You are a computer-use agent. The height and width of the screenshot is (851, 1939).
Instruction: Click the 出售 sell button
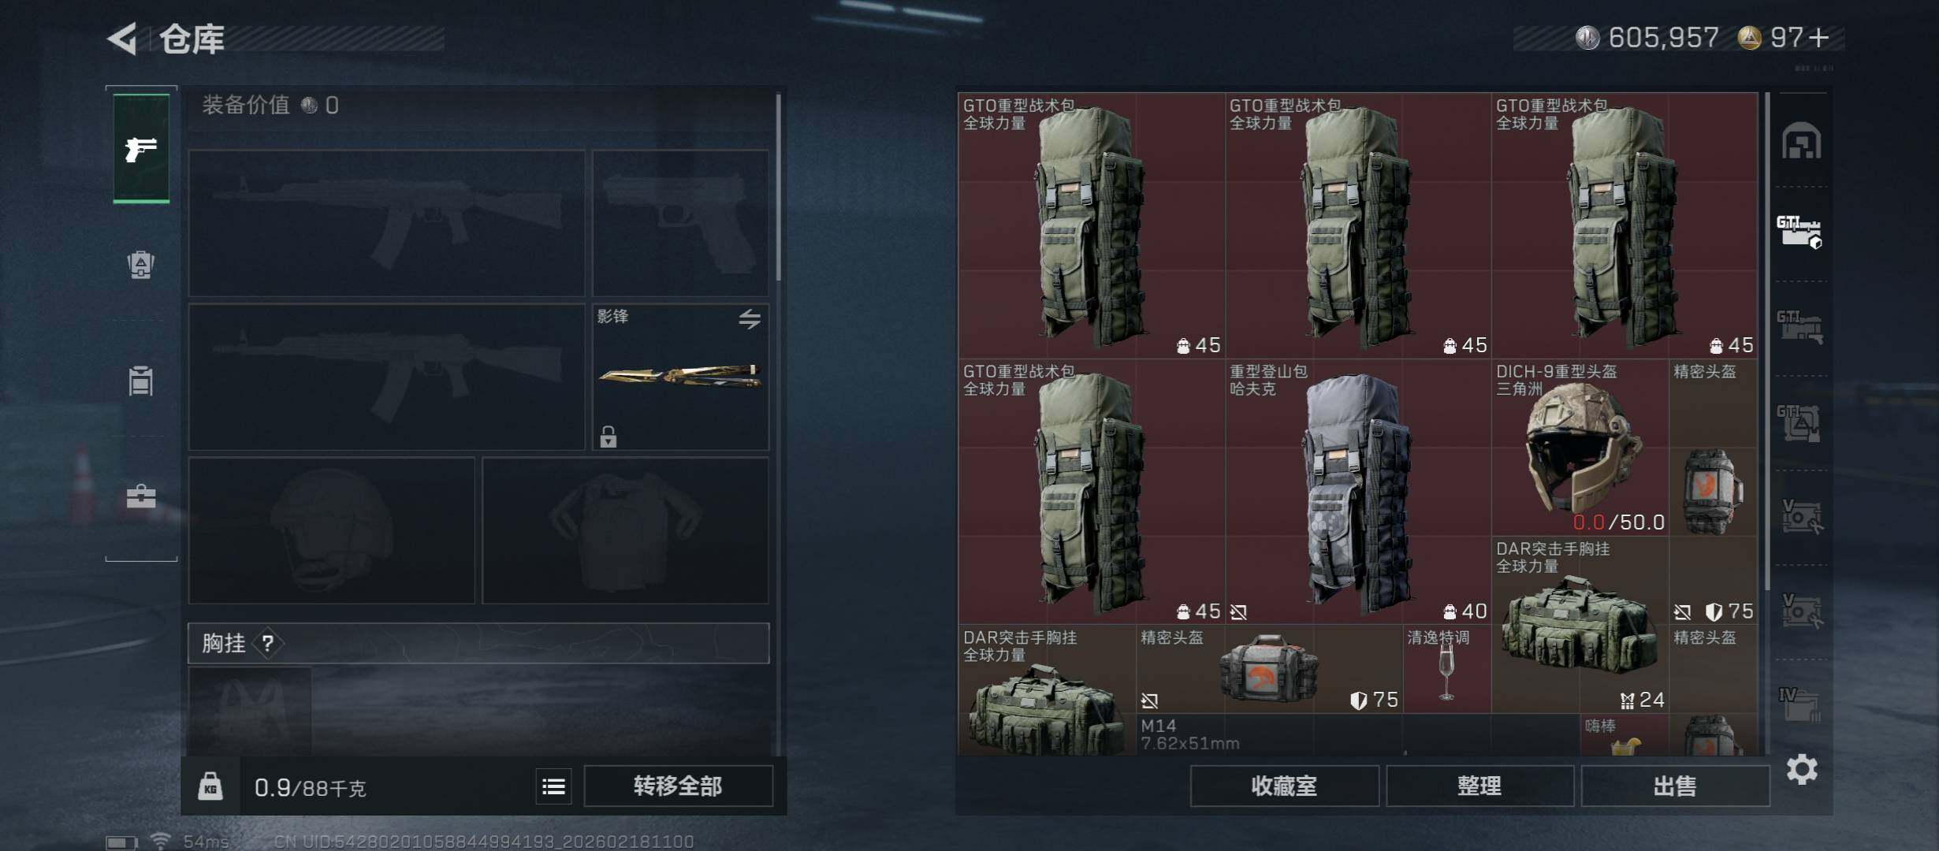[x=1675, y=786]
